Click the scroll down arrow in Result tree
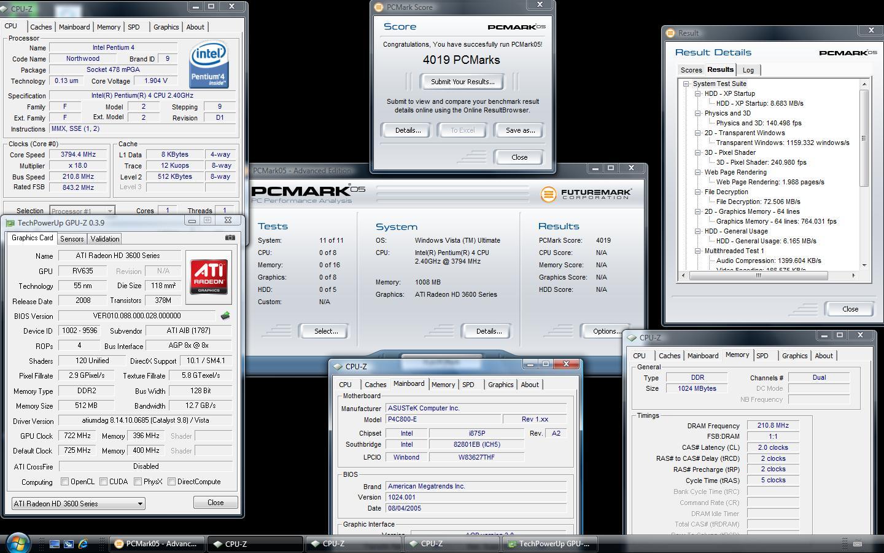 864,265
